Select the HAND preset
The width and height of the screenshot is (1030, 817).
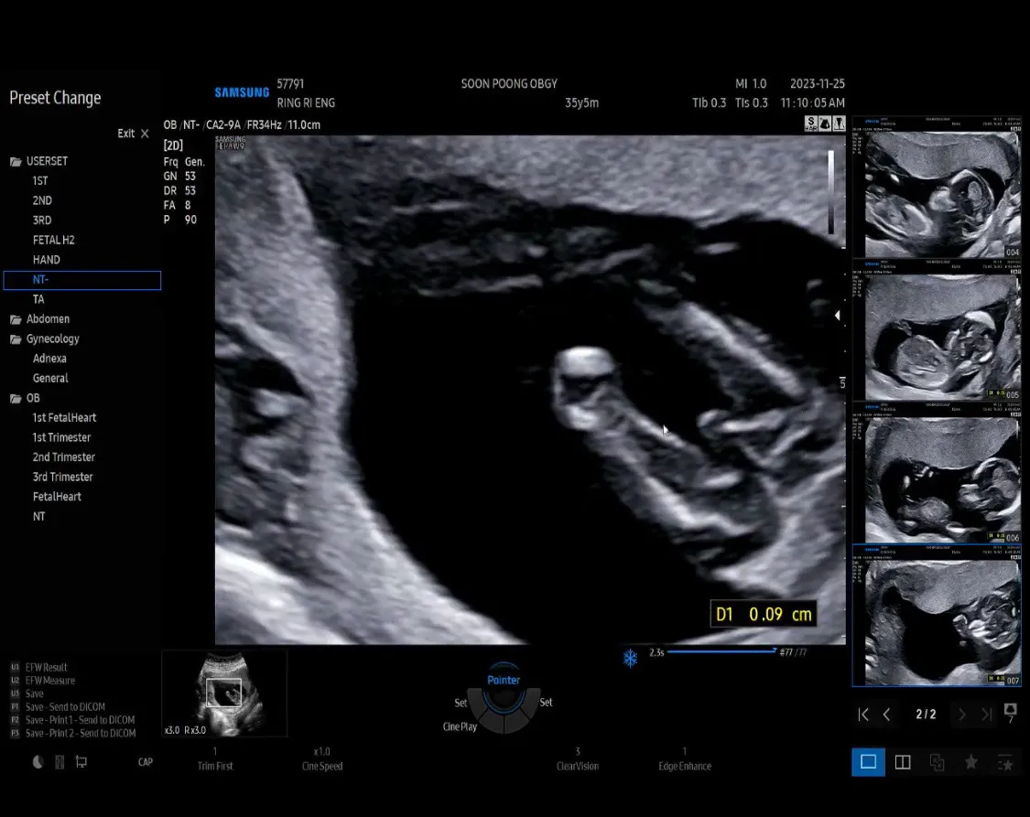coord(46,259)
